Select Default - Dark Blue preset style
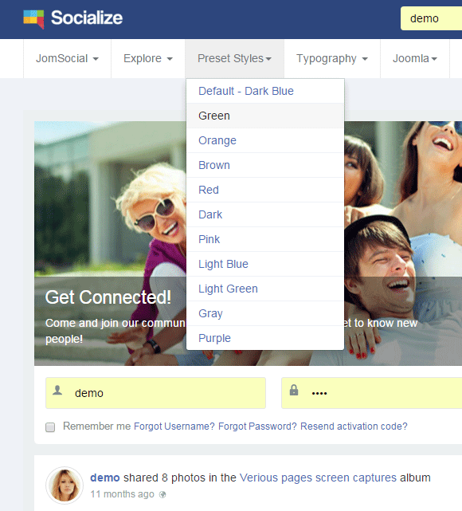This screenshot has width=462, height=511. point(265,91)
